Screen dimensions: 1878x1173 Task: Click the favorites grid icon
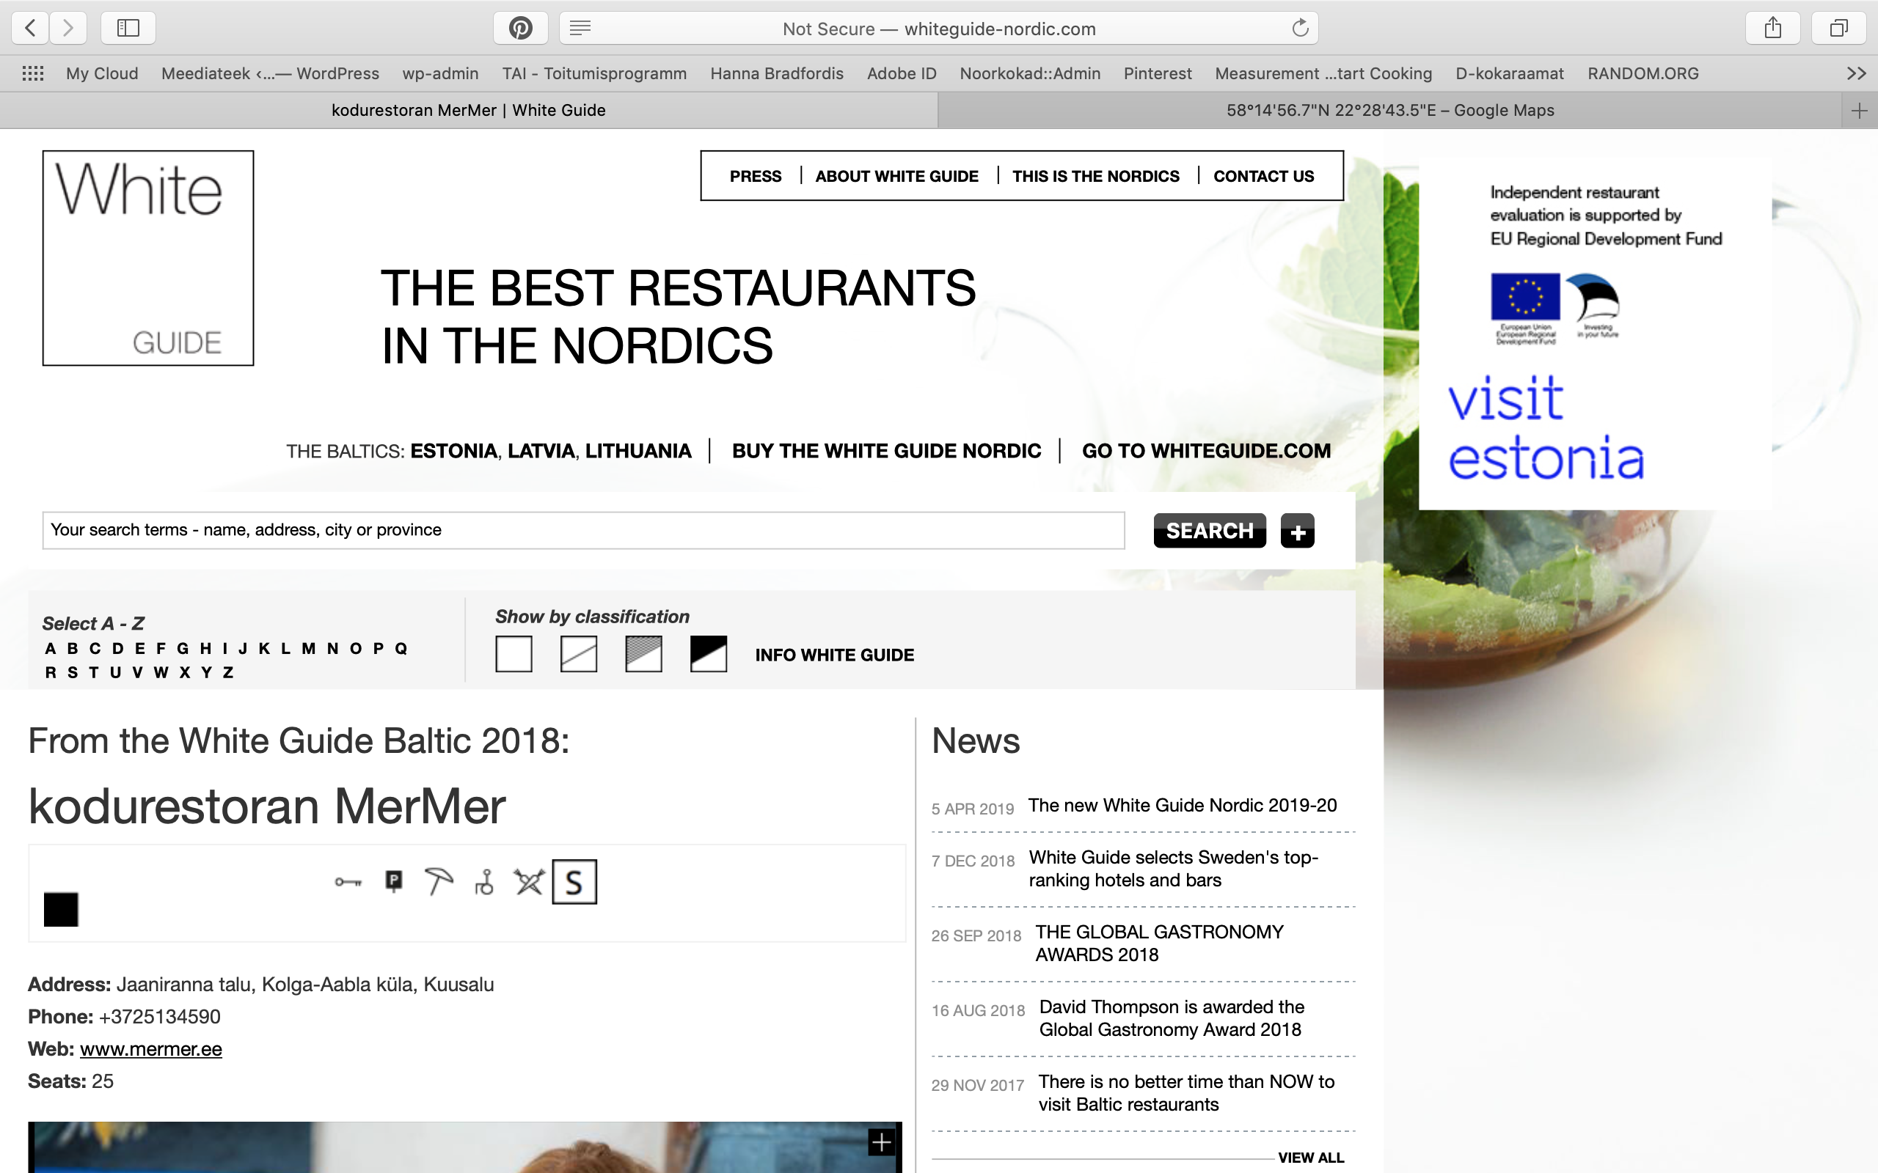pos(32,74)
